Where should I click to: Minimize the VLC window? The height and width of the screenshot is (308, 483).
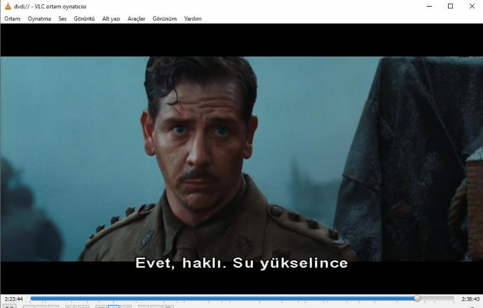428,6
